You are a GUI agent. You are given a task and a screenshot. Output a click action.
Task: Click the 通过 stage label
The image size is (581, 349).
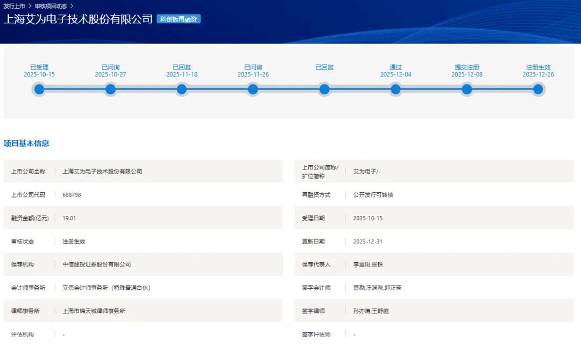point(396,67)
